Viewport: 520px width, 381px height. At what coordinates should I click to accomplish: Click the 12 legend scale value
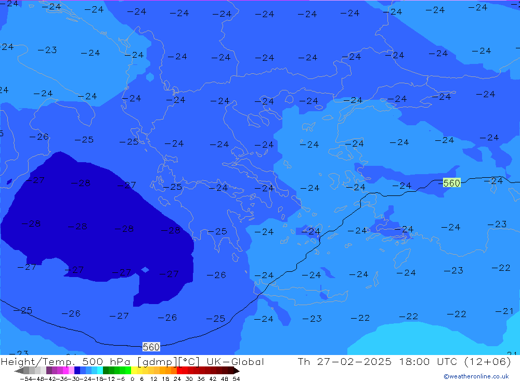(x=153, y=379)
